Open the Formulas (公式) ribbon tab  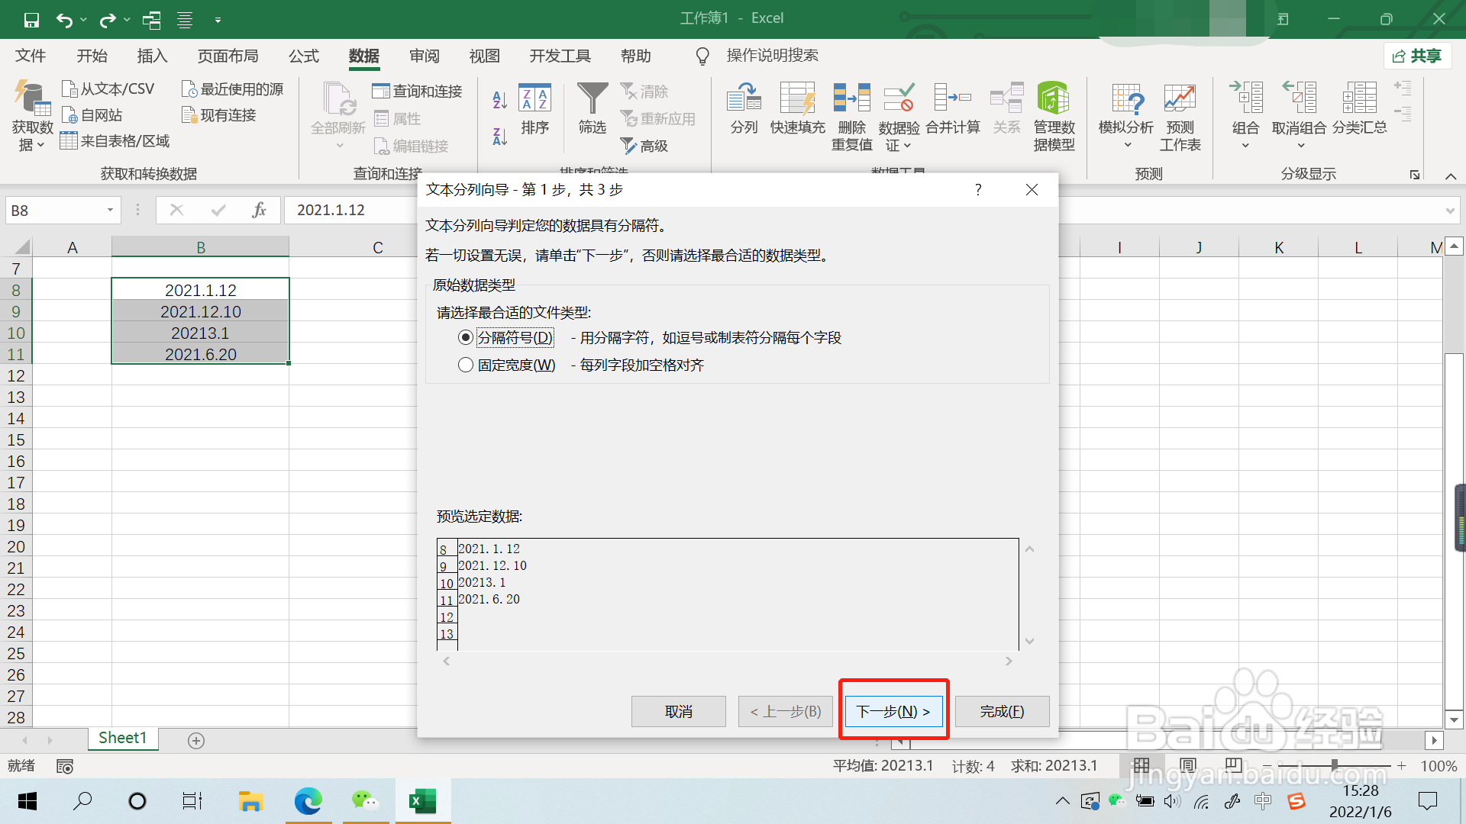click(303, 56)
